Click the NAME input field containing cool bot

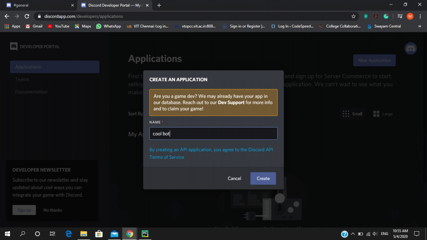point(213,133)
